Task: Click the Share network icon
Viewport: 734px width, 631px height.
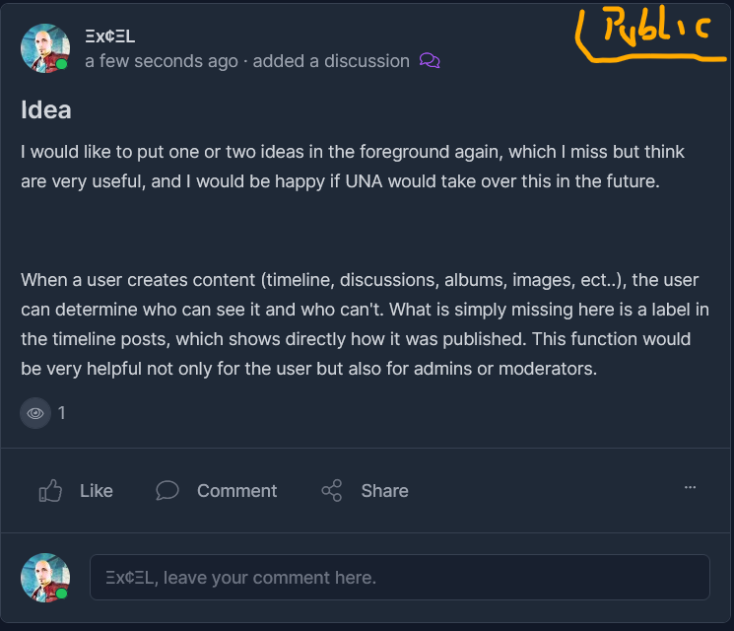Action: pos(332,490)
